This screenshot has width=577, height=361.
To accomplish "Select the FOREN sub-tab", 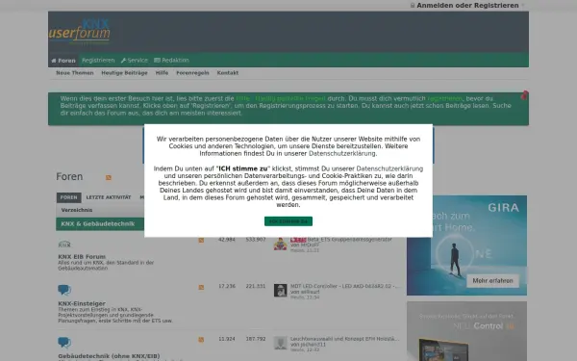I will coord(69,197).
